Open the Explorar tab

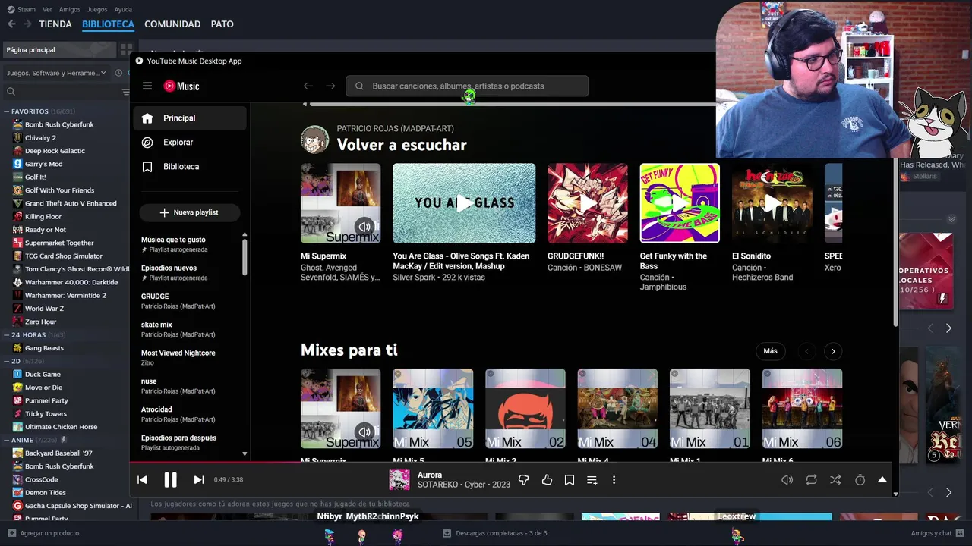pos(190,143)
